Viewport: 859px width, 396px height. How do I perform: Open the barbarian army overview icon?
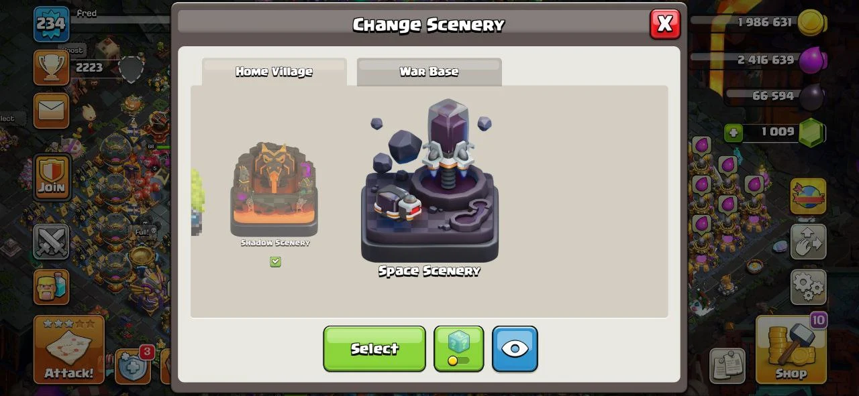tap(51, 287)
